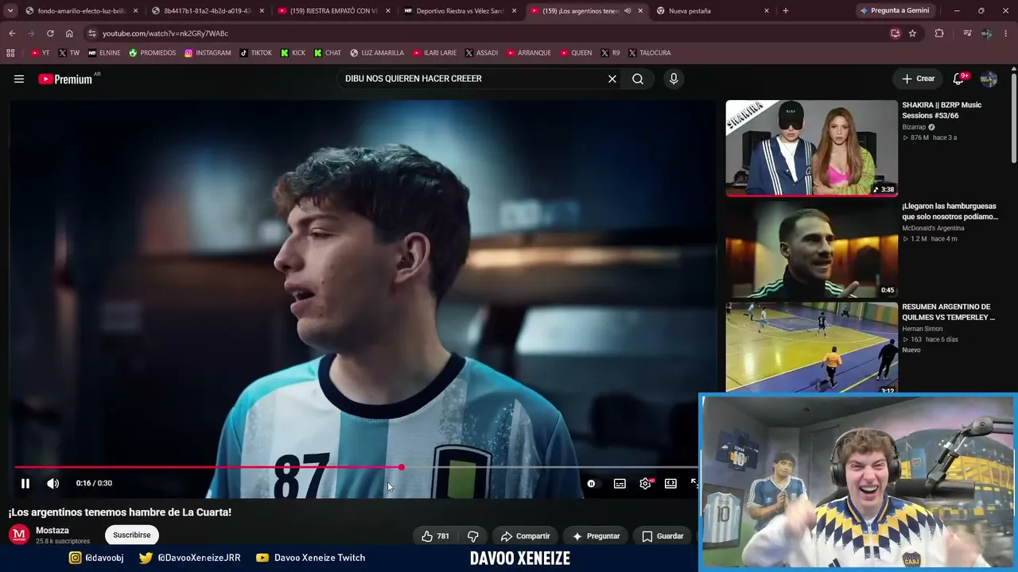Open the LUZ AMARILLA bookmark

[x=377, y=53]
